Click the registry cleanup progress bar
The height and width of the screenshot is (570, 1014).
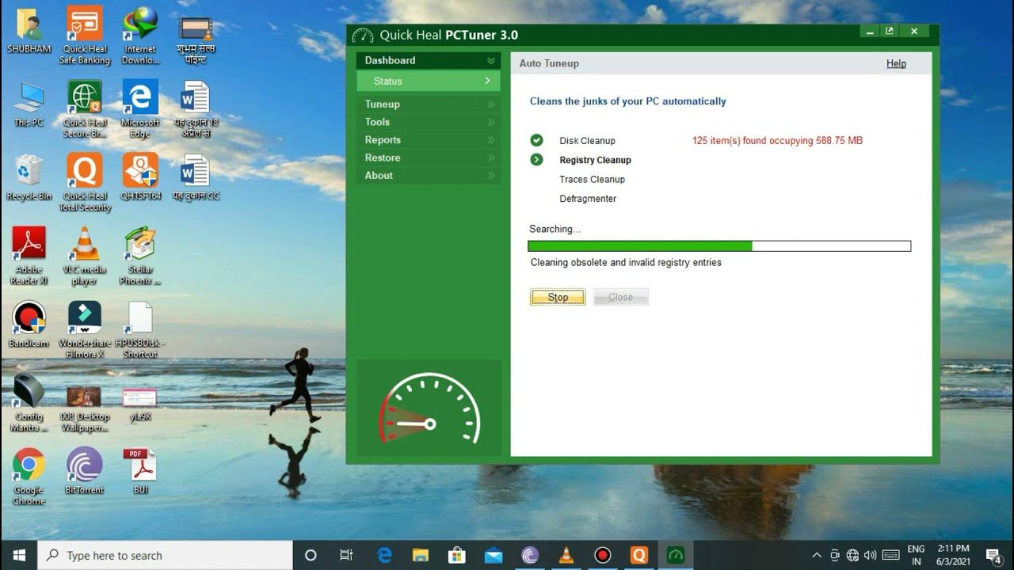[719, 246]
